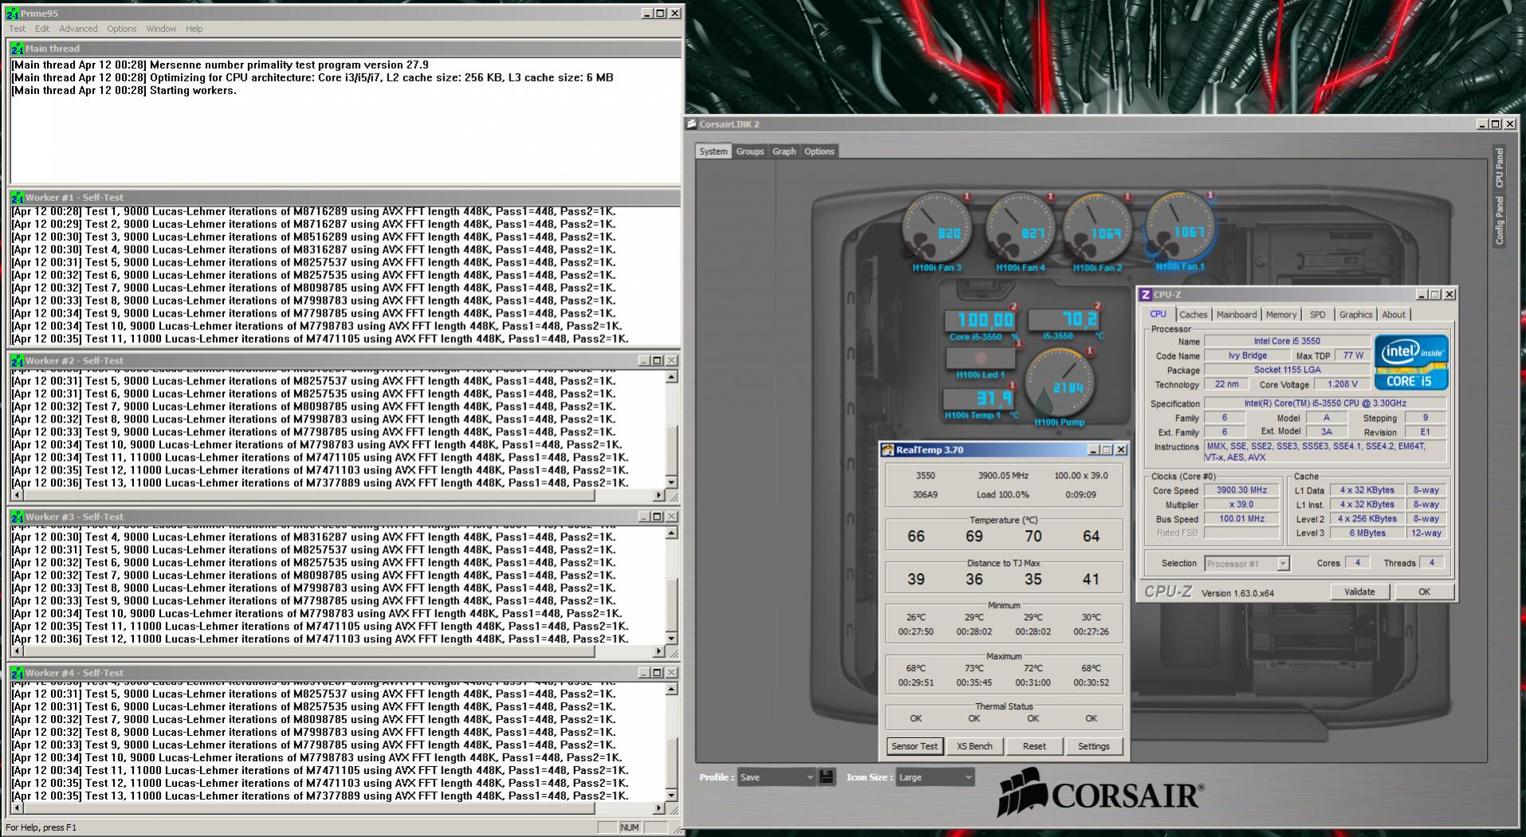Click the Starting workers line in Main thread
Viewport: 1526px width, 837px height.
[x=124, y=90]
